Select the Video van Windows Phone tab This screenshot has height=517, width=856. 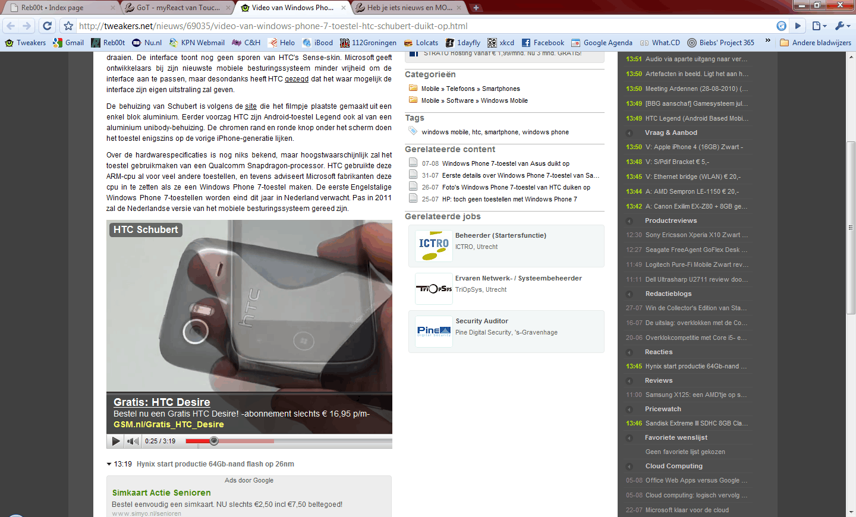tap(292, 8)
